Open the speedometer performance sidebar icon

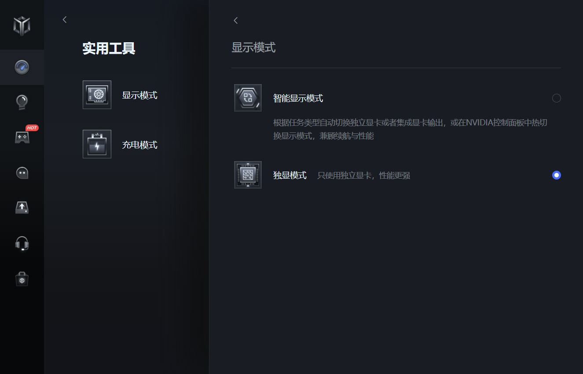click(22, 67)
